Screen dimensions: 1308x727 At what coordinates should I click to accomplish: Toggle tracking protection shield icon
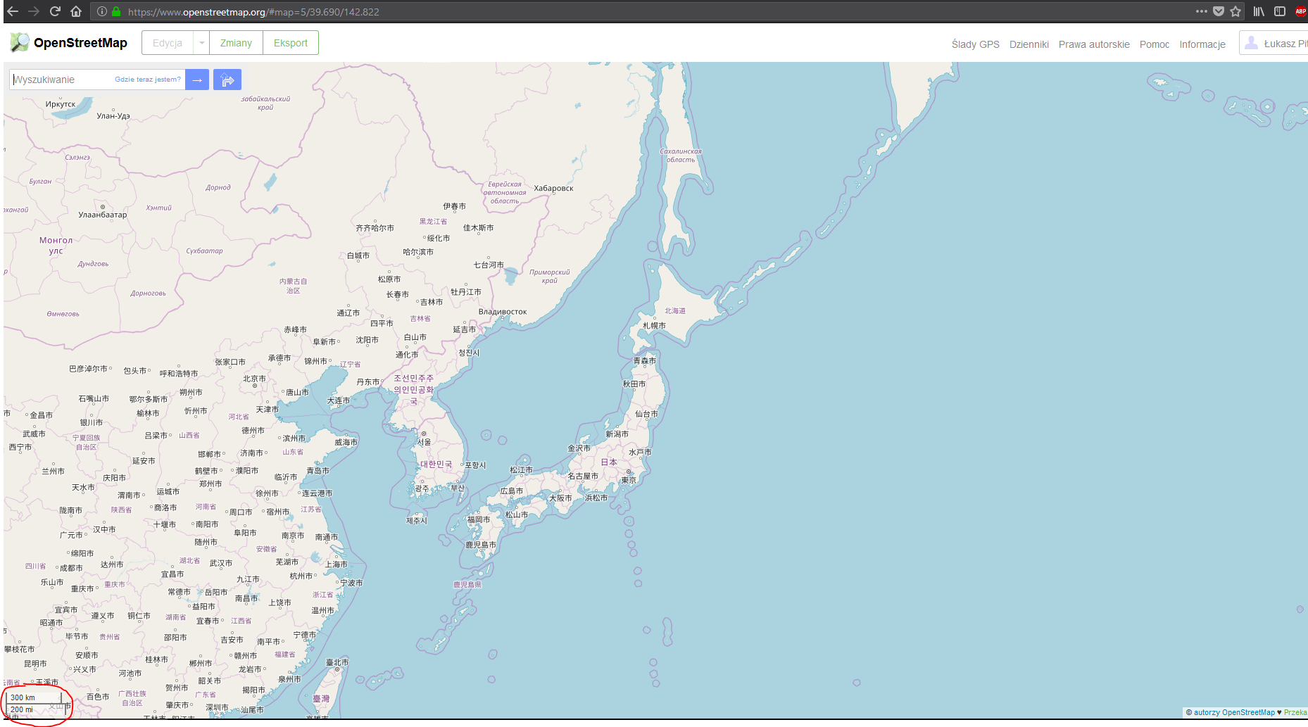1218,11
